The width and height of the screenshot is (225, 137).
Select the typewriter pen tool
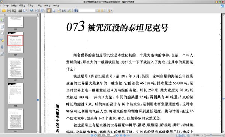(69, 11)
